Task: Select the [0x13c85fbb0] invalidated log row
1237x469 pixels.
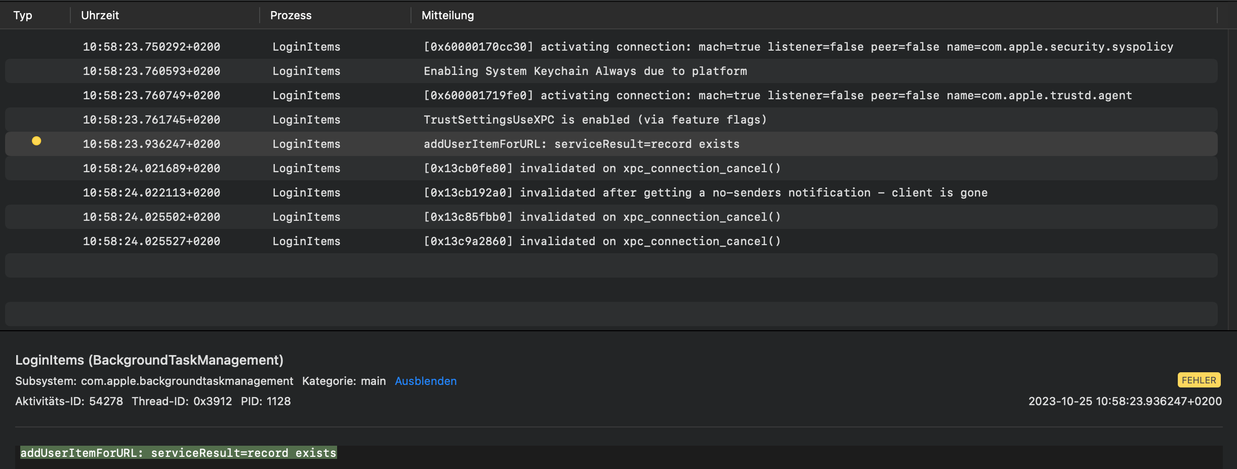Action: click(x=602, y=217)
